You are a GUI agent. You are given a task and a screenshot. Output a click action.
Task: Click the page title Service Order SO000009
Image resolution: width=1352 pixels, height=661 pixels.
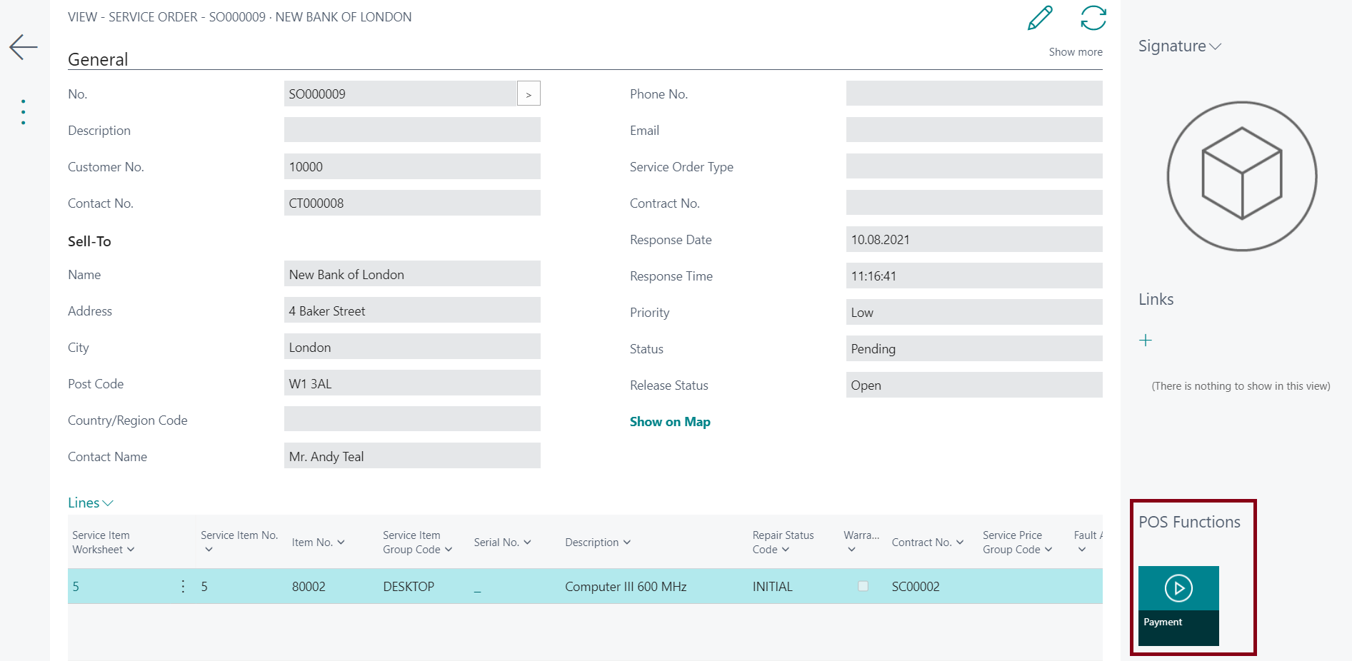pyautogui.click(x=239, y=17)
